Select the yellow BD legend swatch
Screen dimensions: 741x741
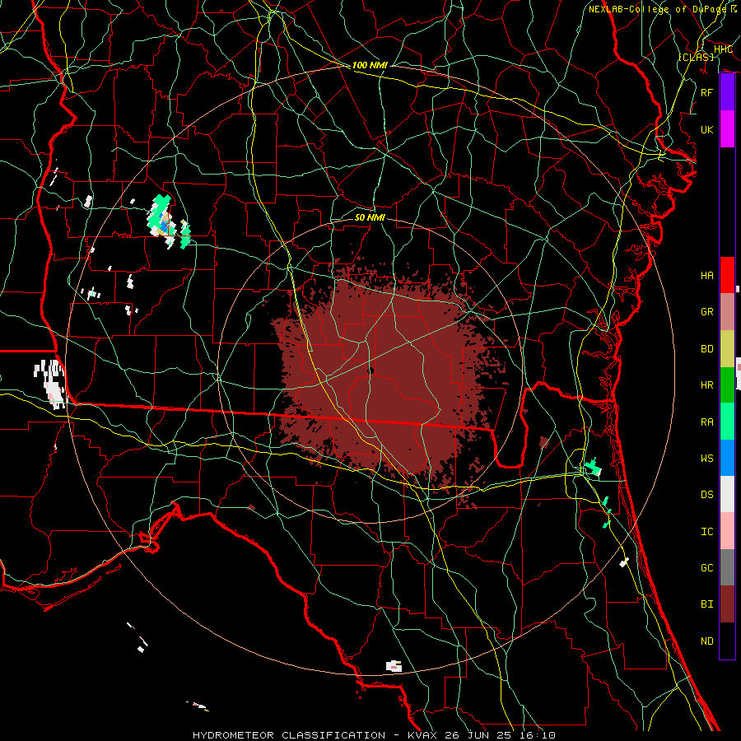click(727, 349)
